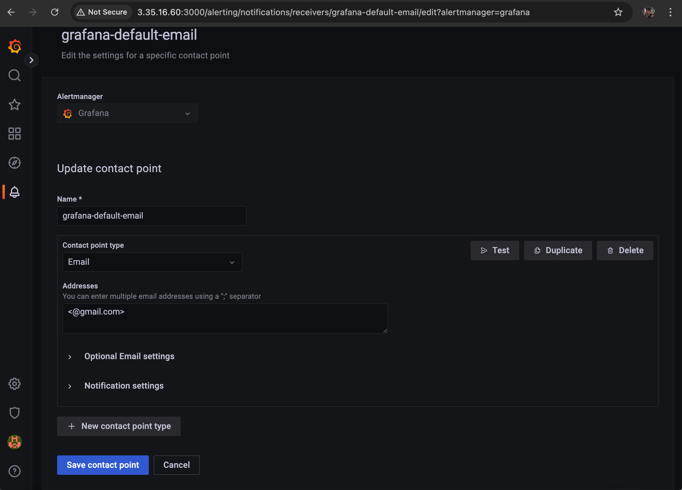Open the Alertmanager Grafana dropdown
This screenshot has width=682, height=490.
tap(127, 113)
